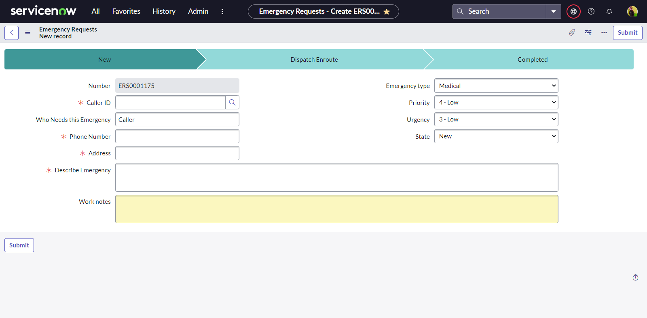The height and width of the screenshot is (318, 647).
Task: Click the back arrow button
Action: click(x=11, y=33)
